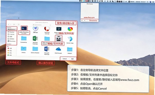Screen dimensions: 155x95
Task: Select the gray robot face app icon
Action: point(59,39)
